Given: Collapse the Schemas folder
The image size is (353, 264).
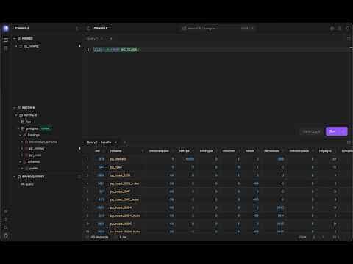Looking at the screenshot, I should pyautogui.click(x=21, y=161).
